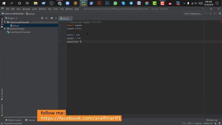222x125 pixels.
Task: Click the Cortana circle taskbar icon
Action: click(19, 3)
